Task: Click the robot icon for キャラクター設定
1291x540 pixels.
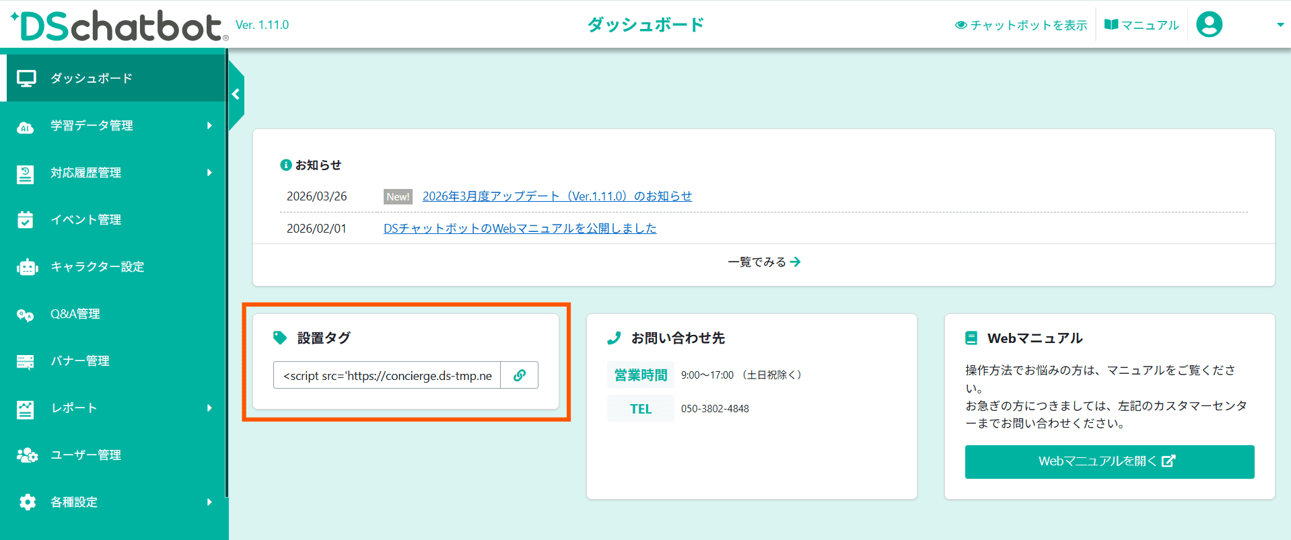Action: click(x=27, y=267)
